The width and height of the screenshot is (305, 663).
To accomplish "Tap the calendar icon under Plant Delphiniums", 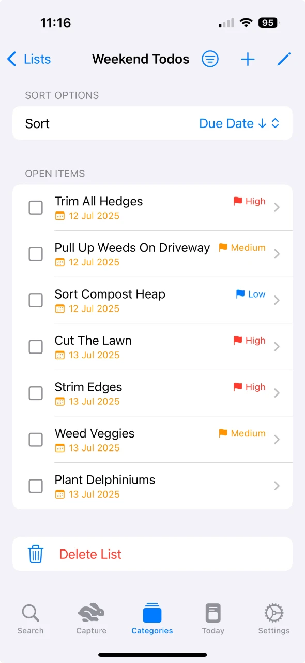I will pos(60,495).
